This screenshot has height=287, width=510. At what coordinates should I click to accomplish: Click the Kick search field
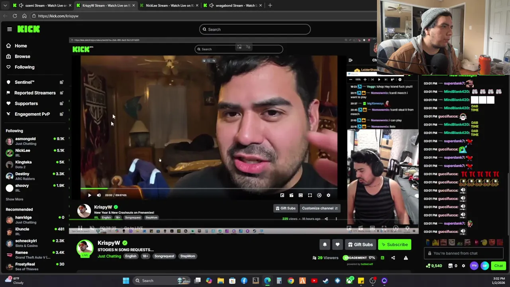[x=255, y=29]
